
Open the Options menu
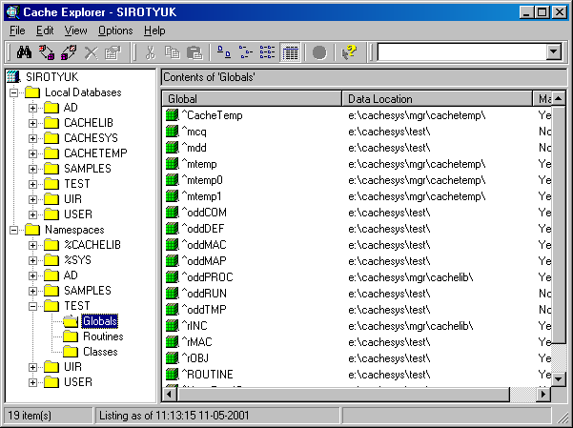point(115,31)
